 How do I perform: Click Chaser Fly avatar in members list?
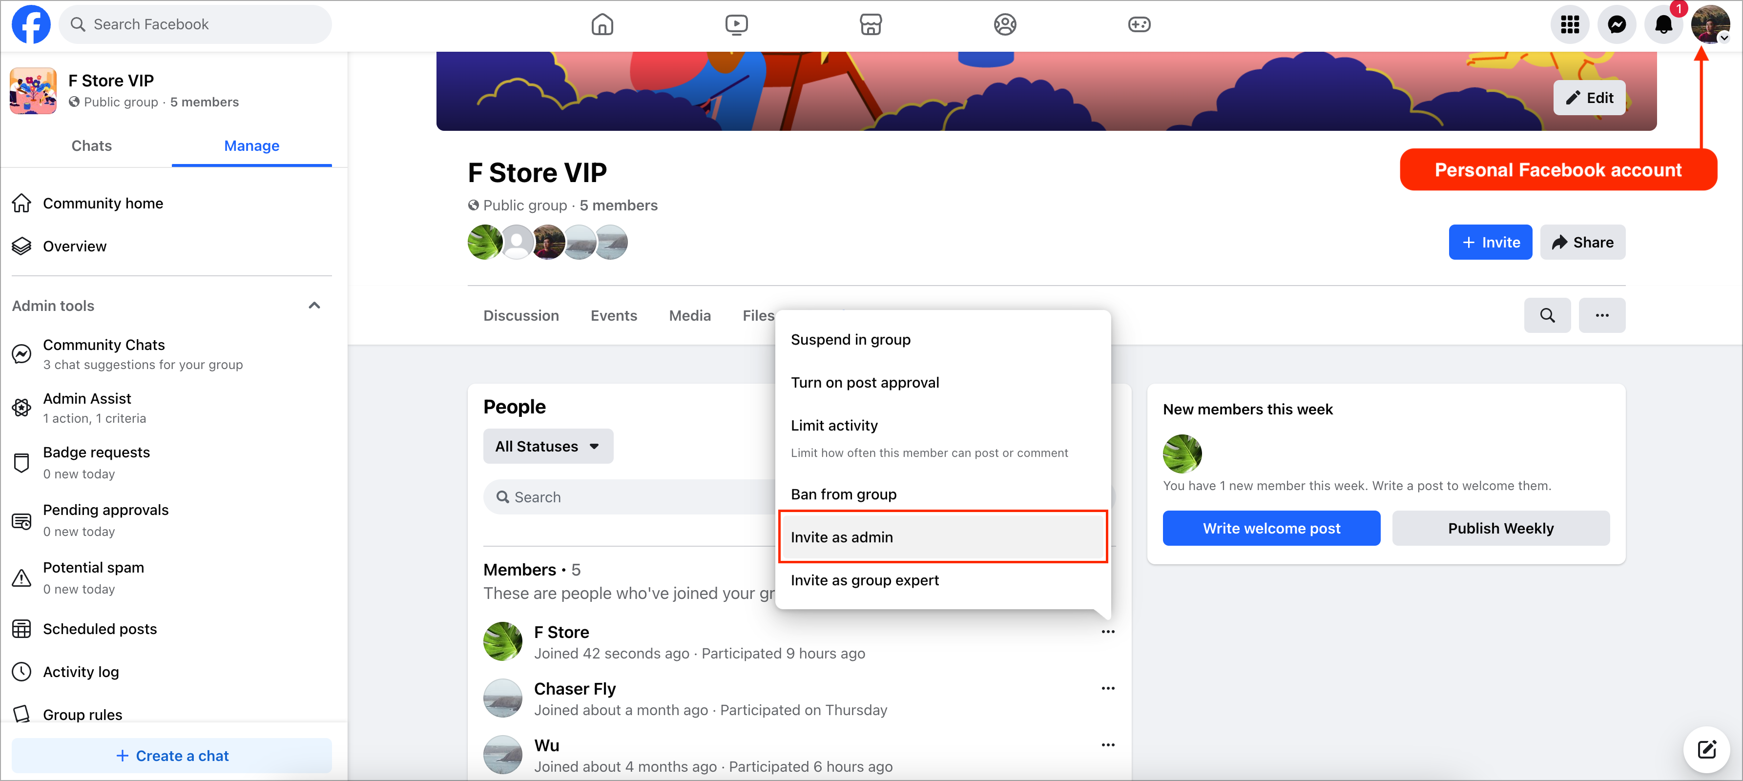pyautogui.click(x=502, y=698)
